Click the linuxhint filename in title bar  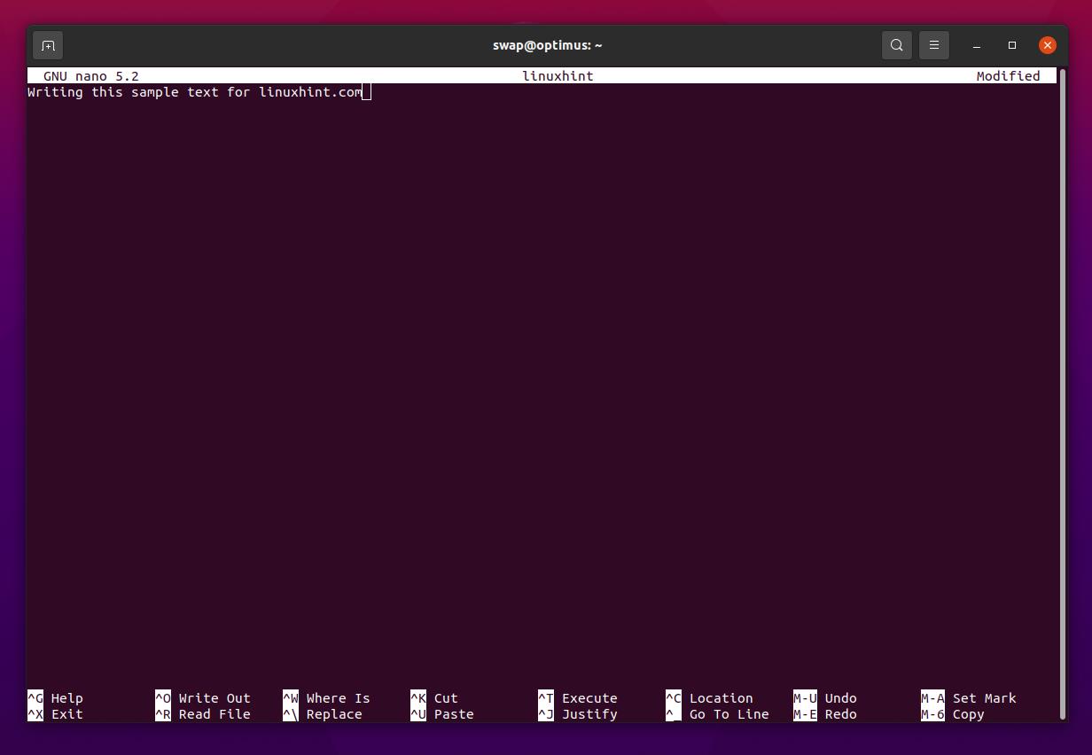pyautogui.click(x=558, y=76)
